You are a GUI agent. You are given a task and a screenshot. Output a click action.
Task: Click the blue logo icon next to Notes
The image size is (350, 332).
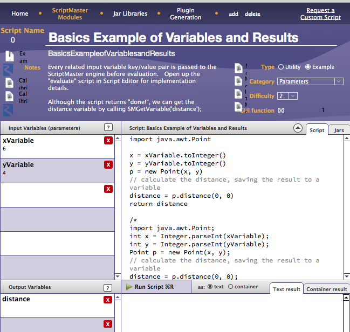8,70
